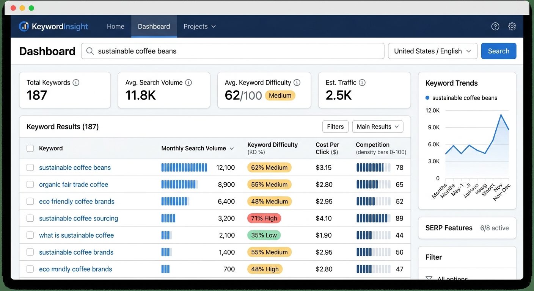Sort by Monthly Search Volume arrow
This screenshot has height=291, width=534.
click(x=232, y=149)
